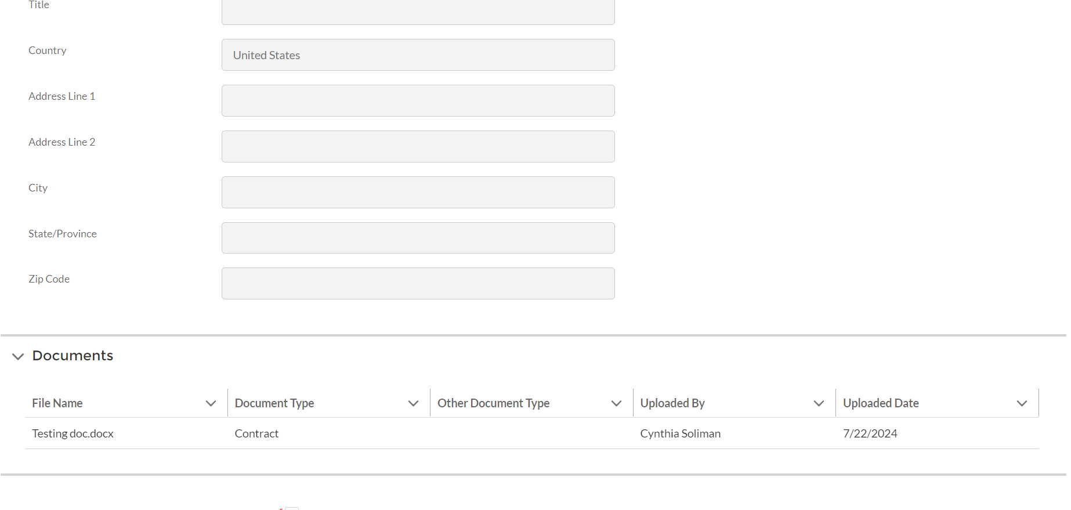Open Uploaded By column dropdown arrow
Image resolution: width=1071 pixels, height=510 pixels.
(819, 403)
